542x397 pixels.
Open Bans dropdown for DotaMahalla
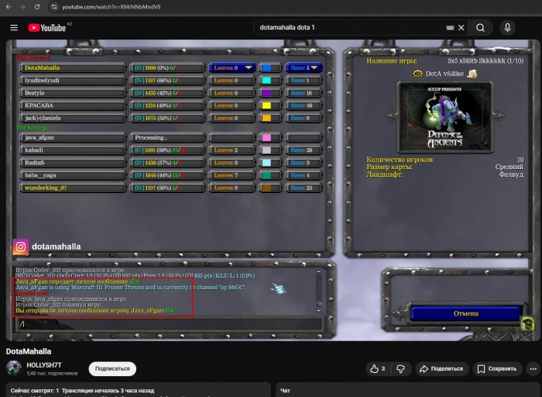304,67
